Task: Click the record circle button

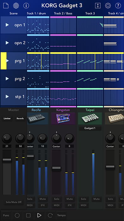Action: tap(17, 215)
